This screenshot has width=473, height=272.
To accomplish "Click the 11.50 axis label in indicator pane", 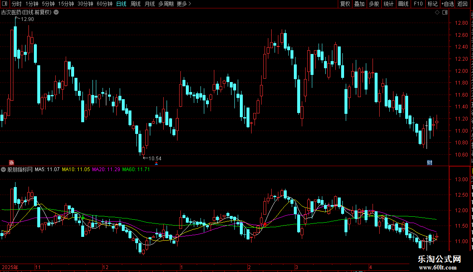I will (x=461, y=226).
